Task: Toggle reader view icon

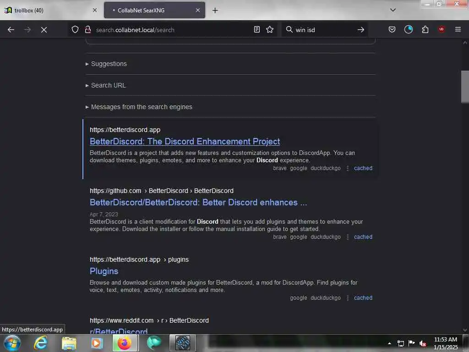Action: click(x=256, y=29)
